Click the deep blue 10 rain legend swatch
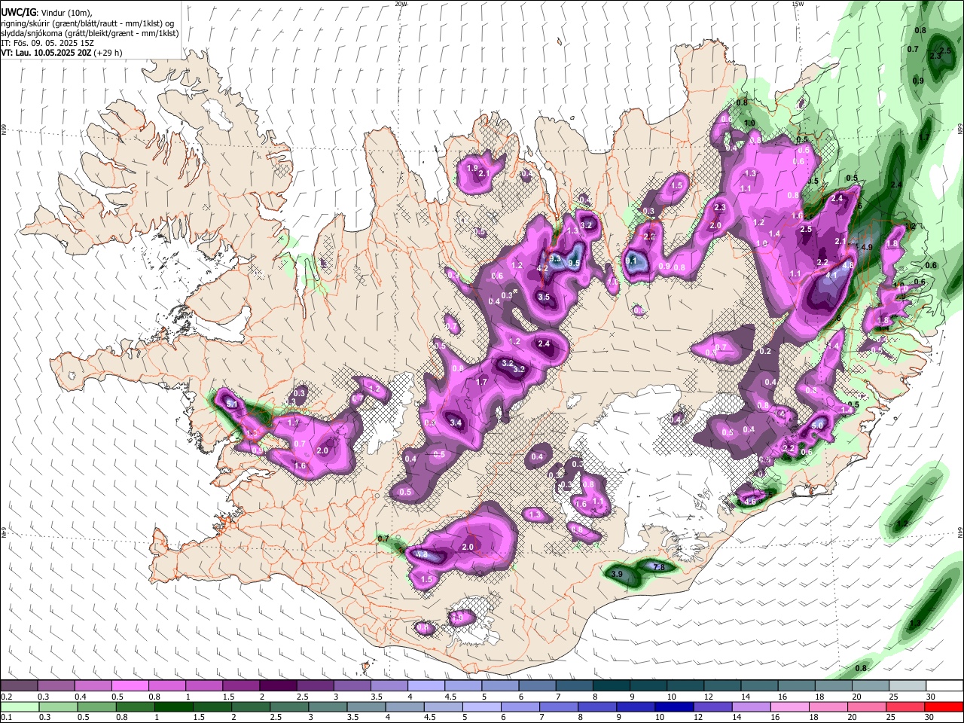 (x=673, y=706)
